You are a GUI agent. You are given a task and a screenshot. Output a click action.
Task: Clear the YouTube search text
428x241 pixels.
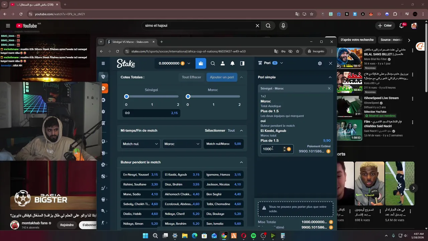coord(257,25)
